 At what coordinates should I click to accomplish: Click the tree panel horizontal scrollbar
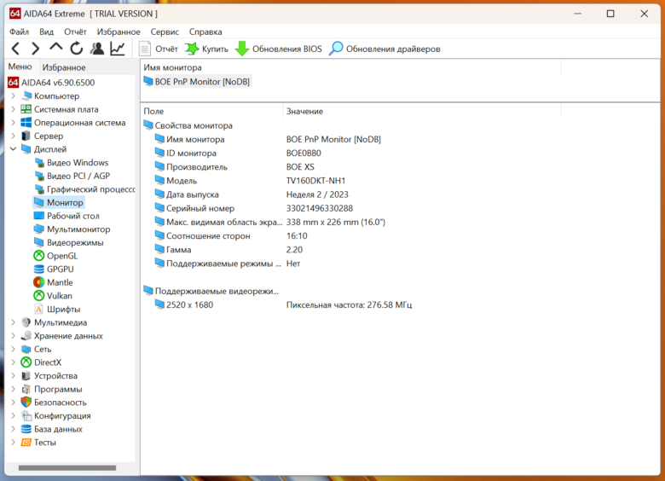click(x=67, y=468)
